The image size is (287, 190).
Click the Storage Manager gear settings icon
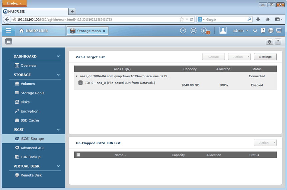(x=269, y=42)
